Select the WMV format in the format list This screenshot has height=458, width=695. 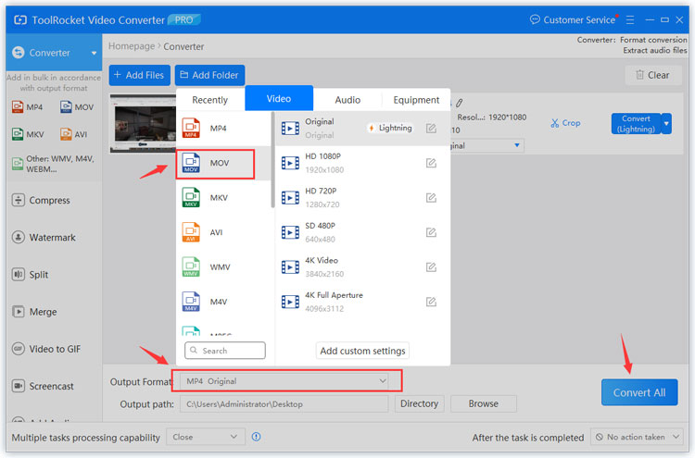pyautogui.click(x=223, y=266)
